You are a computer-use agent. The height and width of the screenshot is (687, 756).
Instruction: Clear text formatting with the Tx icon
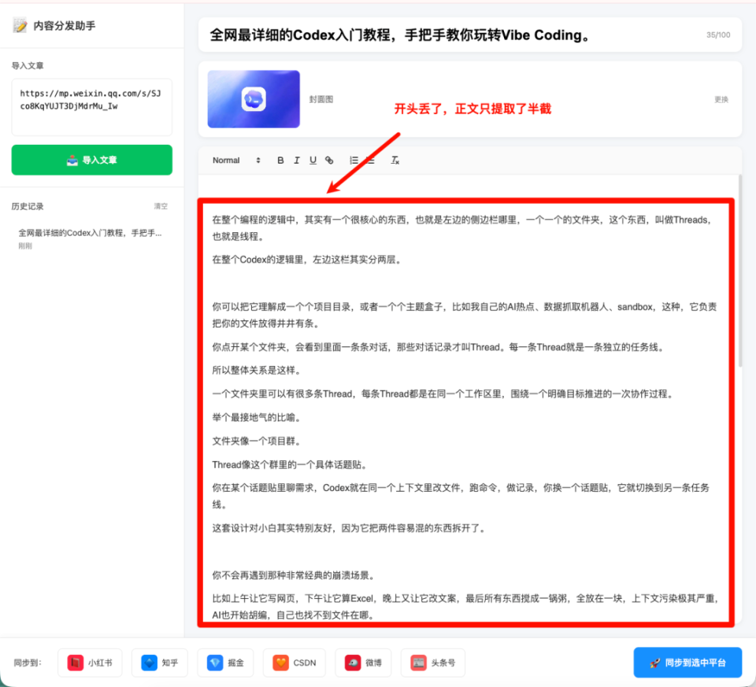pos(395,160)
